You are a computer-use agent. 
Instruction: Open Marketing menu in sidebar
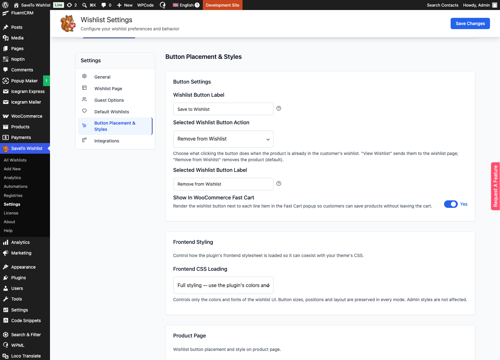(25, 253)
